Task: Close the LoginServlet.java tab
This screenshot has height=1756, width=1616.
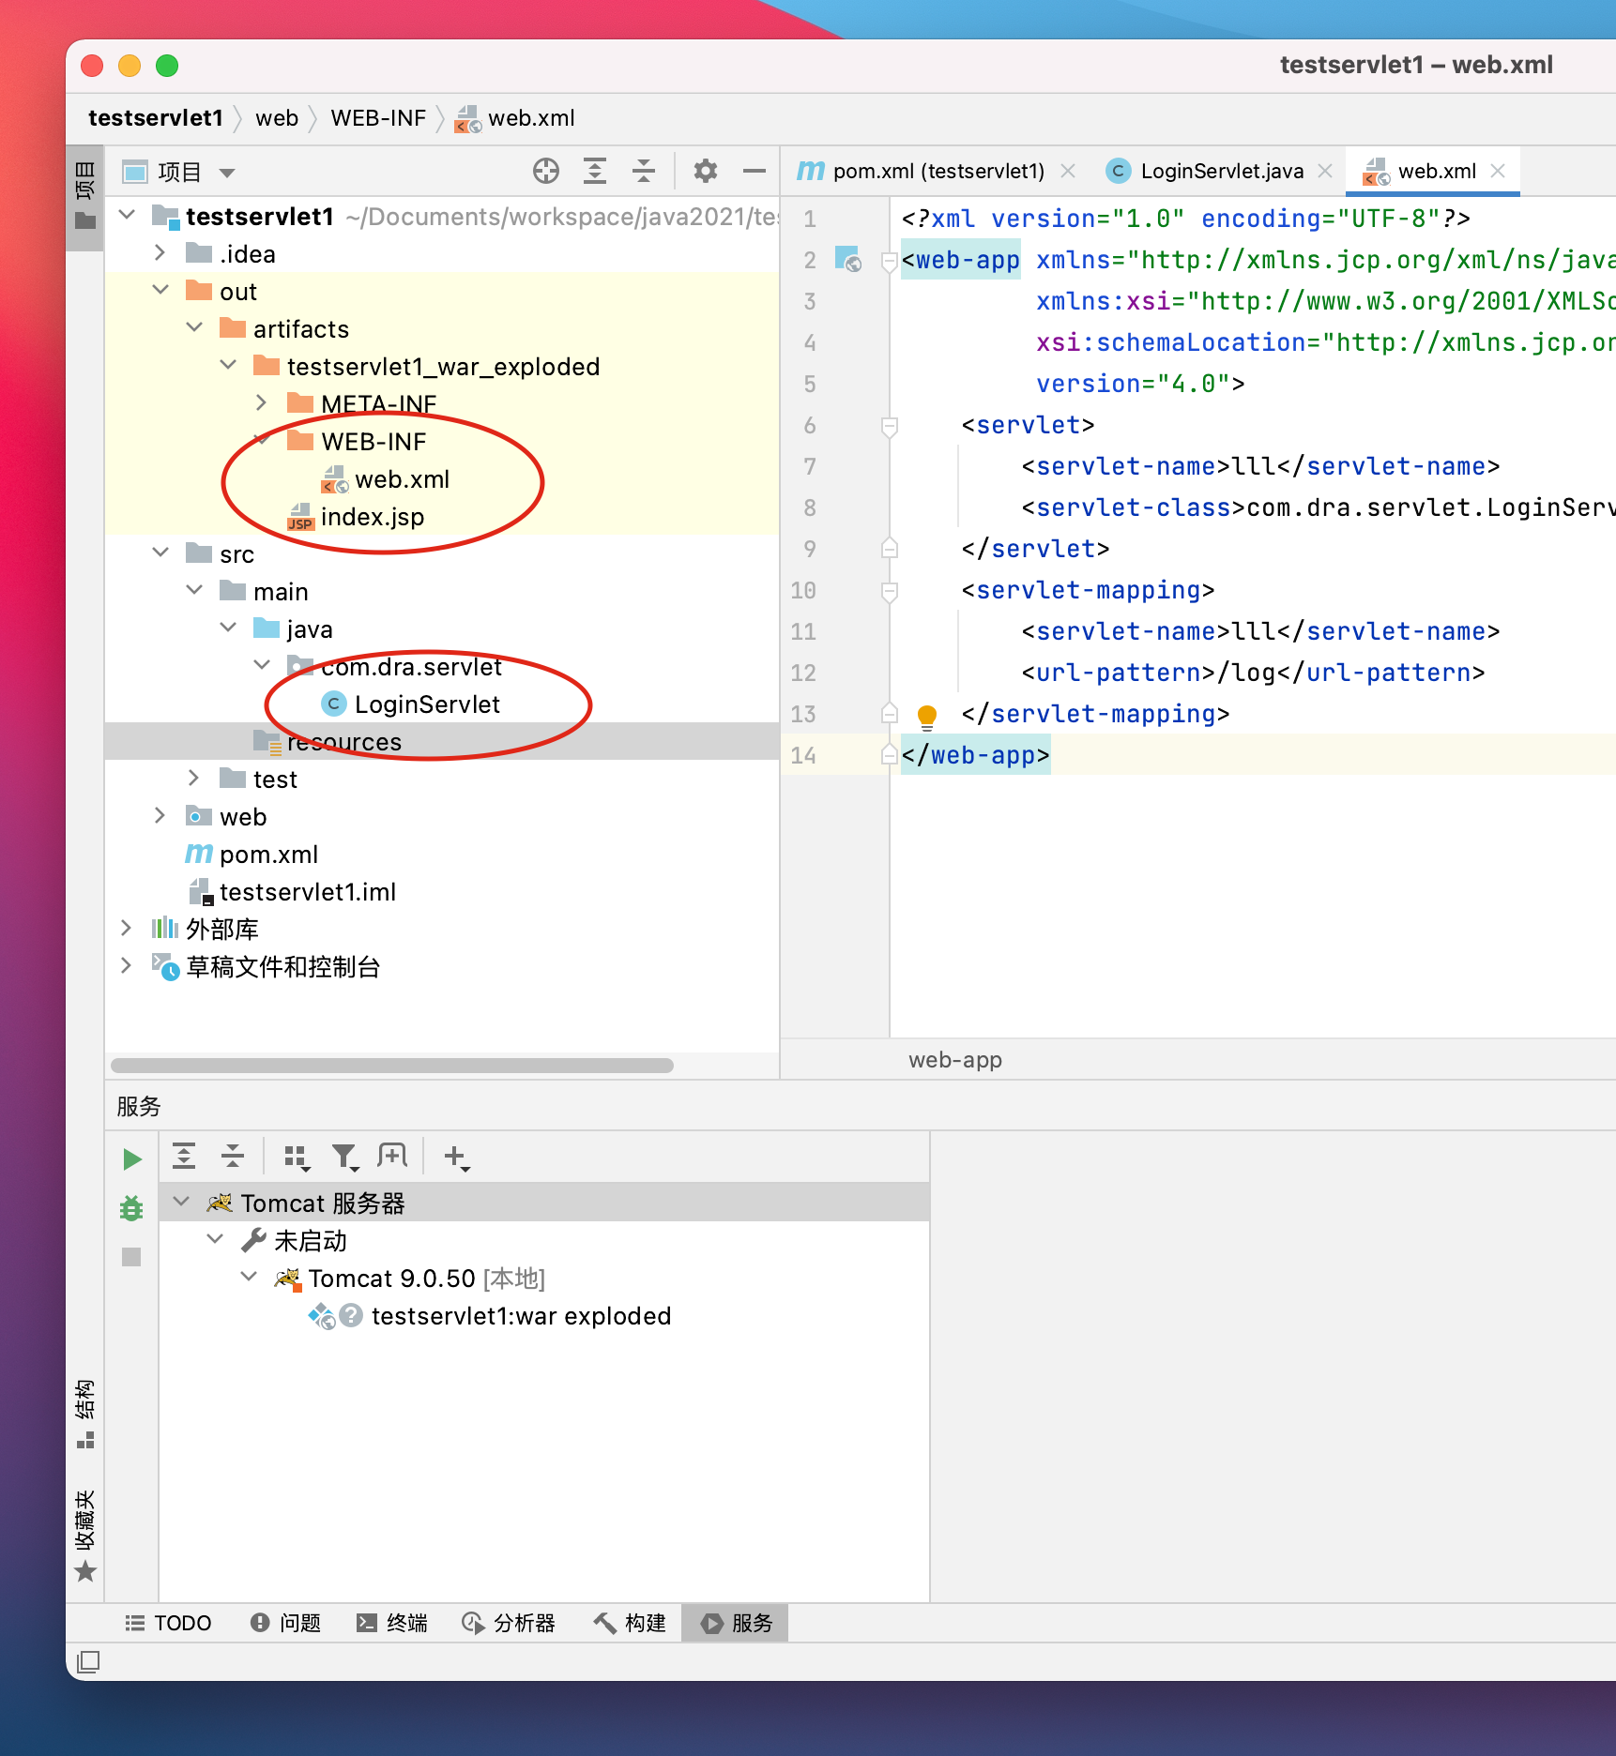Action: pyautogui.click(x=1325, y=171)
